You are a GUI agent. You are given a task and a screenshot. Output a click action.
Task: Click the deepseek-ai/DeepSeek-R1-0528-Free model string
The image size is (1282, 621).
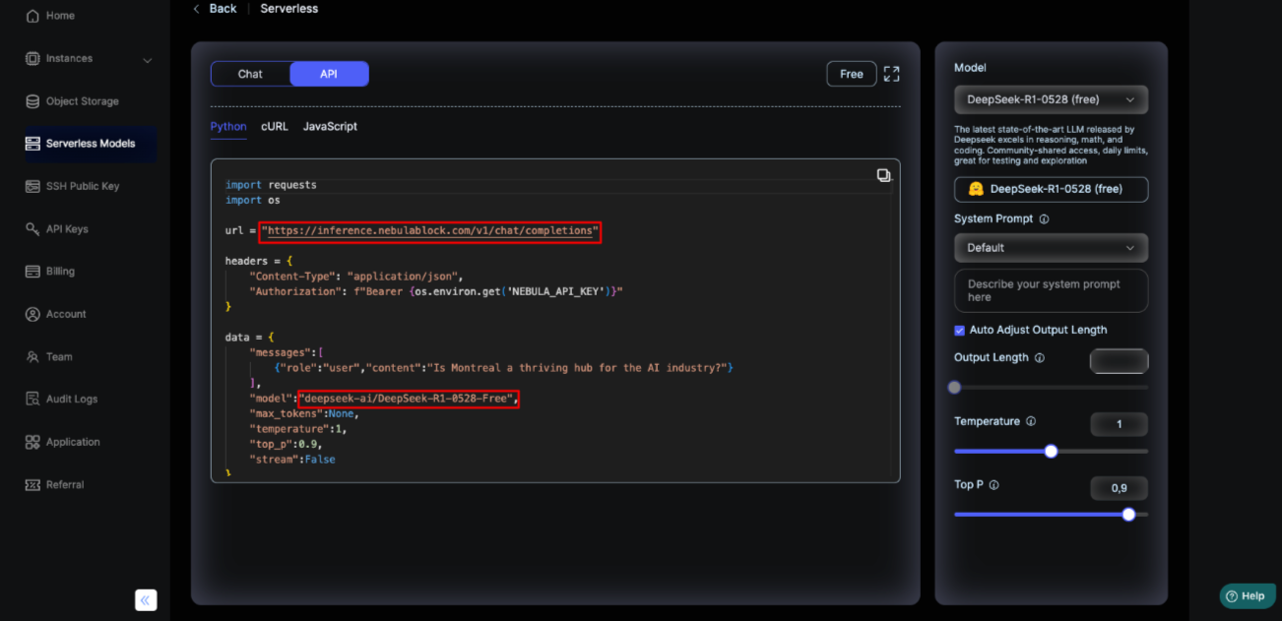click(x=407, y=399)
